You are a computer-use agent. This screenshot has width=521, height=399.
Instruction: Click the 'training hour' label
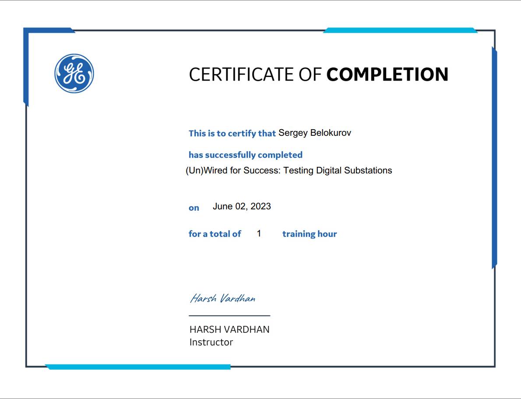tap(310, 234)
